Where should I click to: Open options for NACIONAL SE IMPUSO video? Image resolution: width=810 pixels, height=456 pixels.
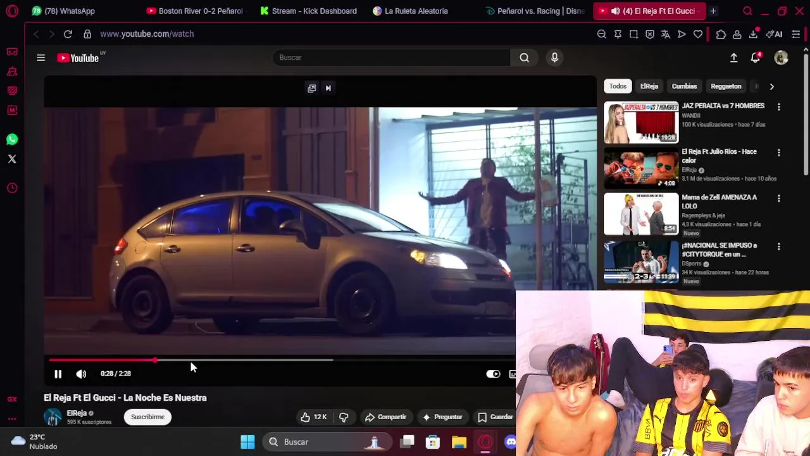[779, 246]
